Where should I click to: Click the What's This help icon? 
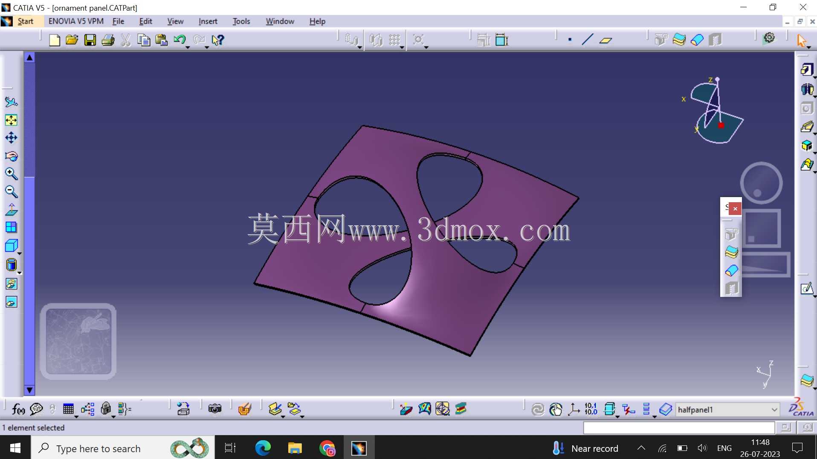tap(217, 40)
